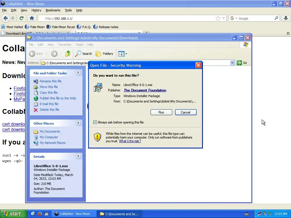291x218 pixels.
Task: Open the browser Bookmarks menu
Action: pos(53,10)
